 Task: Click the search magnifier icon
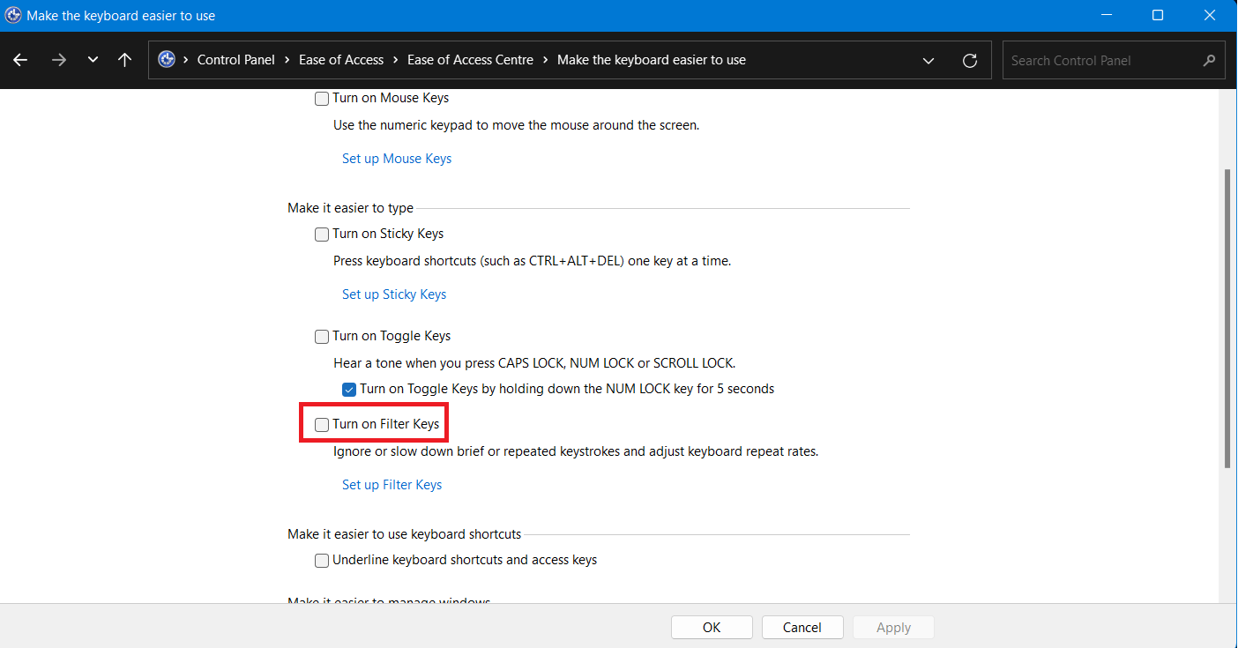(x=1210, y=60)
